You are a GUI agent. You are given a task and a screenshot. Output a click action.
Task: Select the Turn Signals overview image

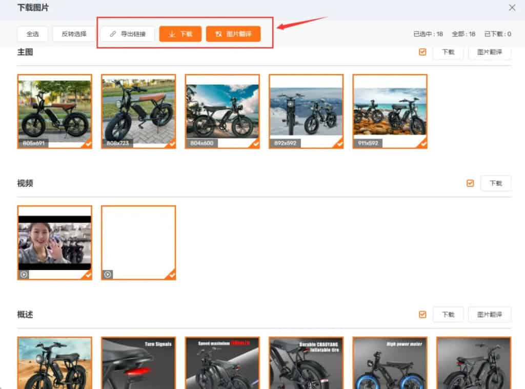click(x=138, y=362)
